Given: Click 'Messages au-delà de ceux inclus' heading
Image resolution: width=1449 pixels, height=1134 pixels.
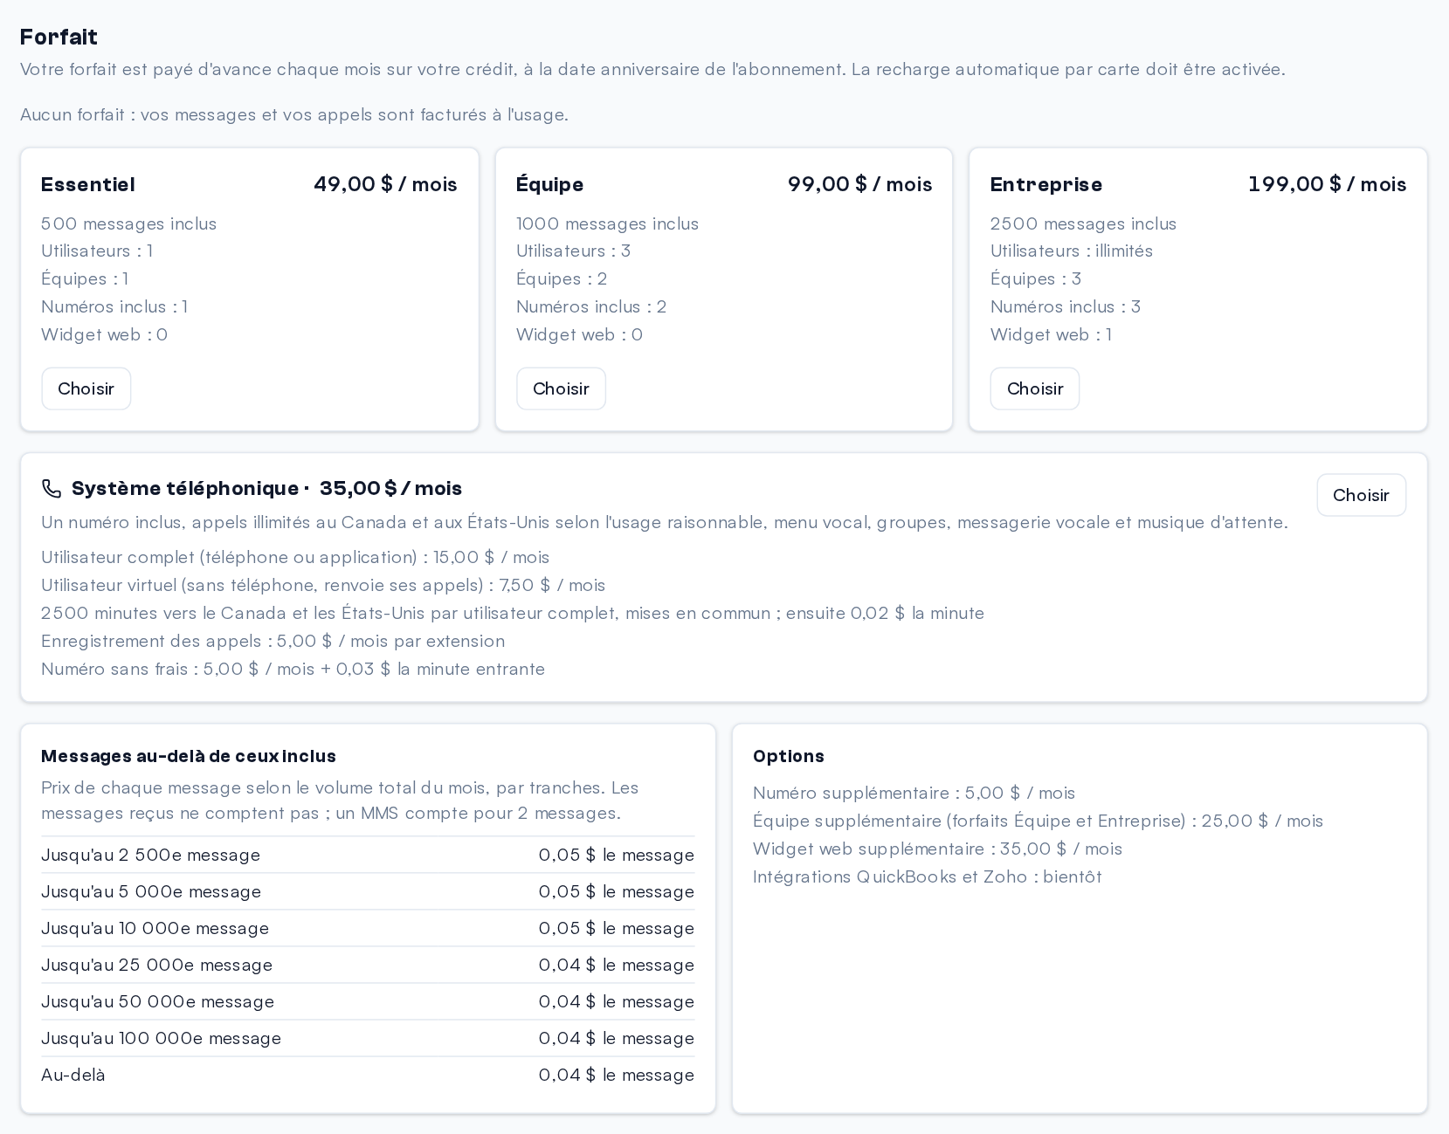Looking at the screenshot, I should [x=189, y=756].
